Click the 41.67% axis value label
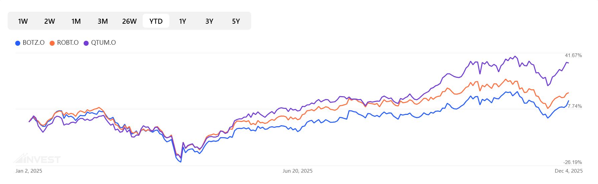598x184 pixels. (x=573, y=55)
